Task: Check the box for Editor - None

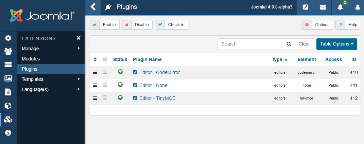Action: pos(105,85)
